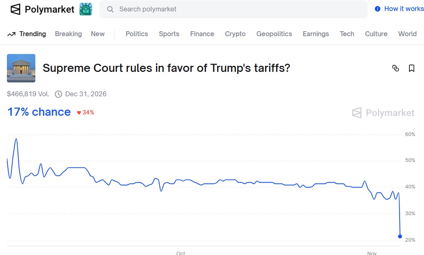
Task: Click the Statue of Liberty icon
Action: (86, 9)
